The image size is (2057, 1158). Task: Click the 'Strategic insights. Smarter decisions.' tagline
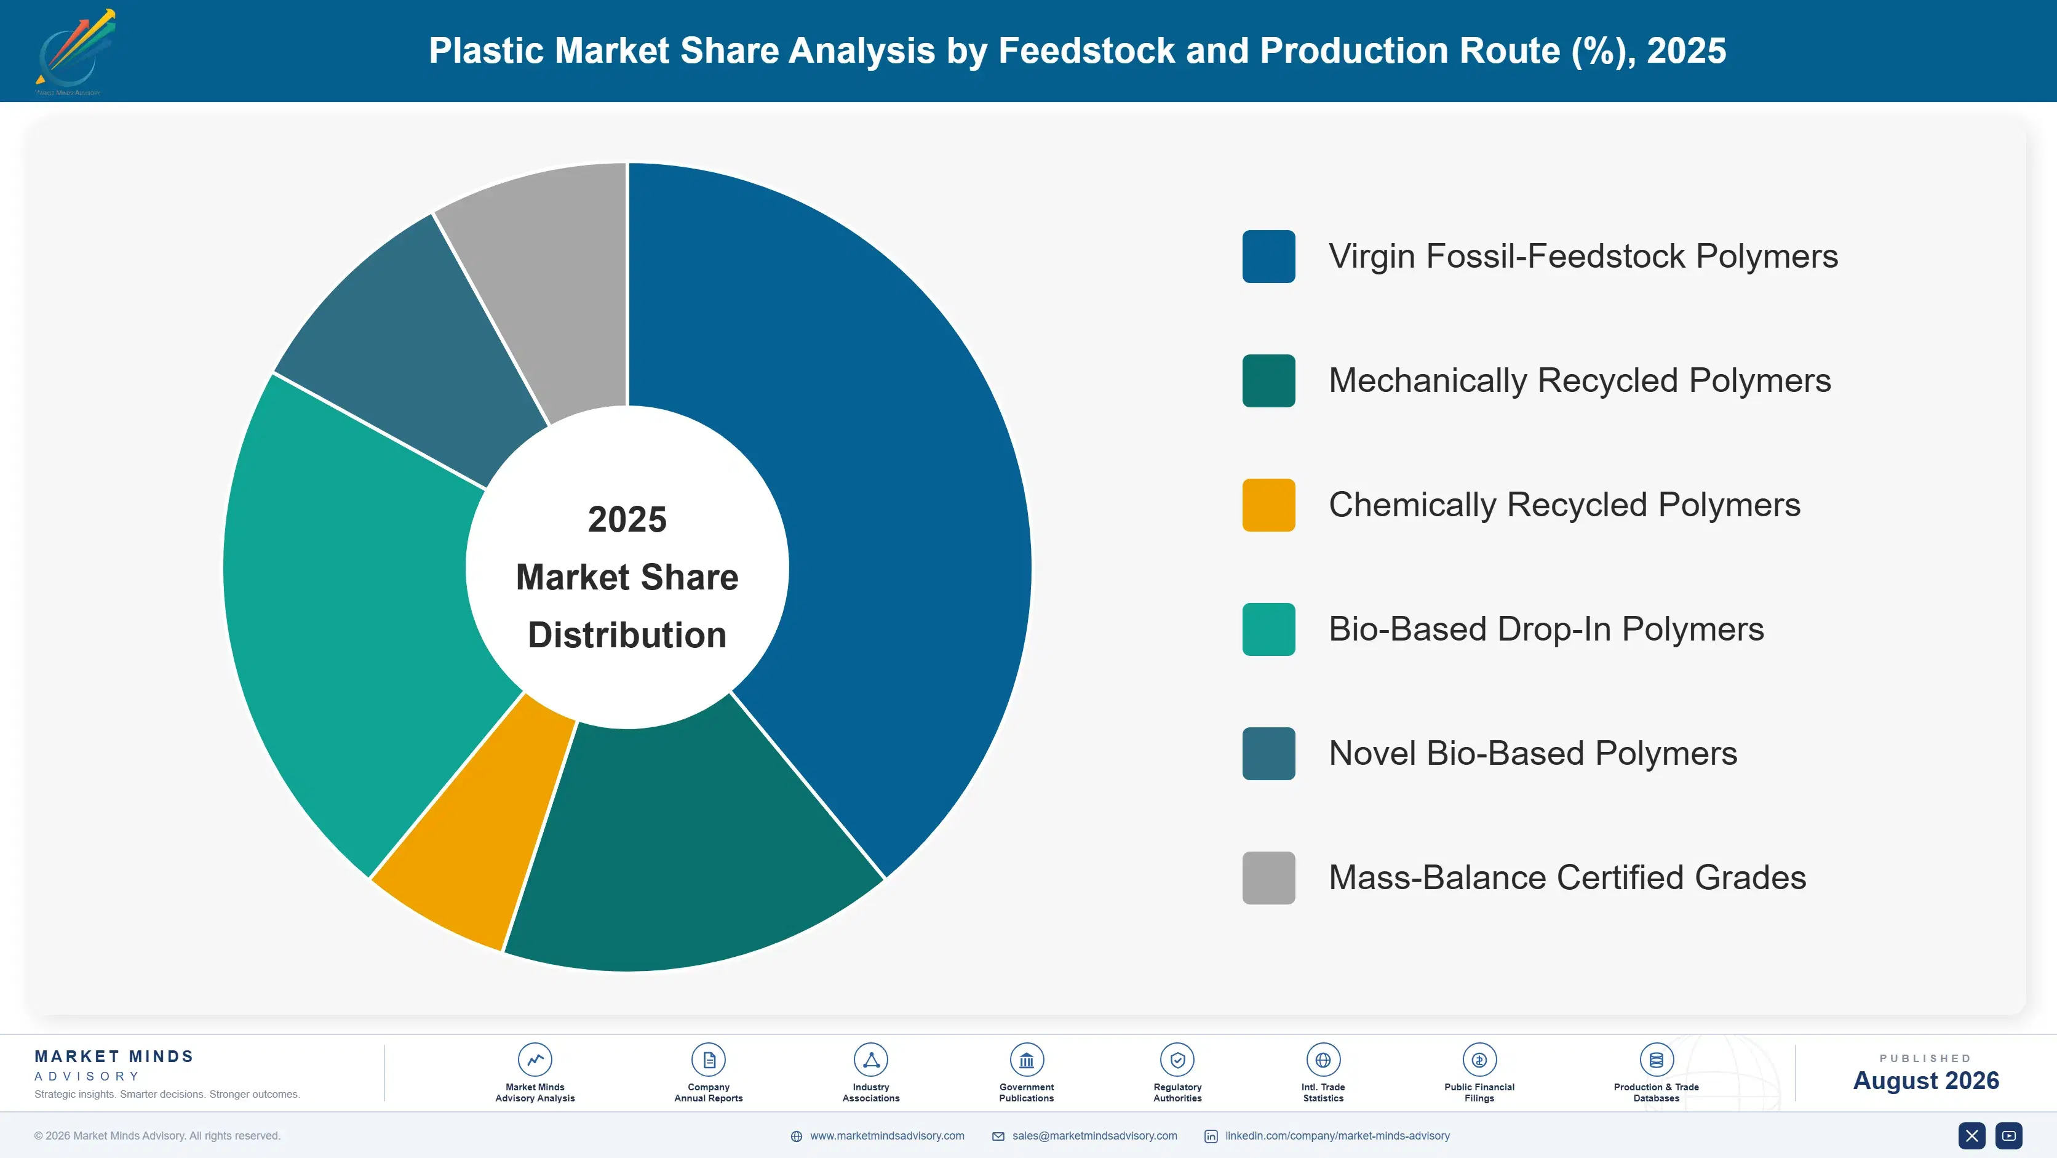click(x=167, y=1094)
